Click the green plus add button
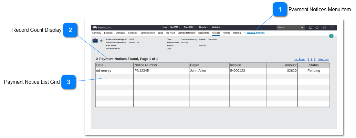Image resolution: width=356 pixels, height=138 pixels. [x=331, y=36]
